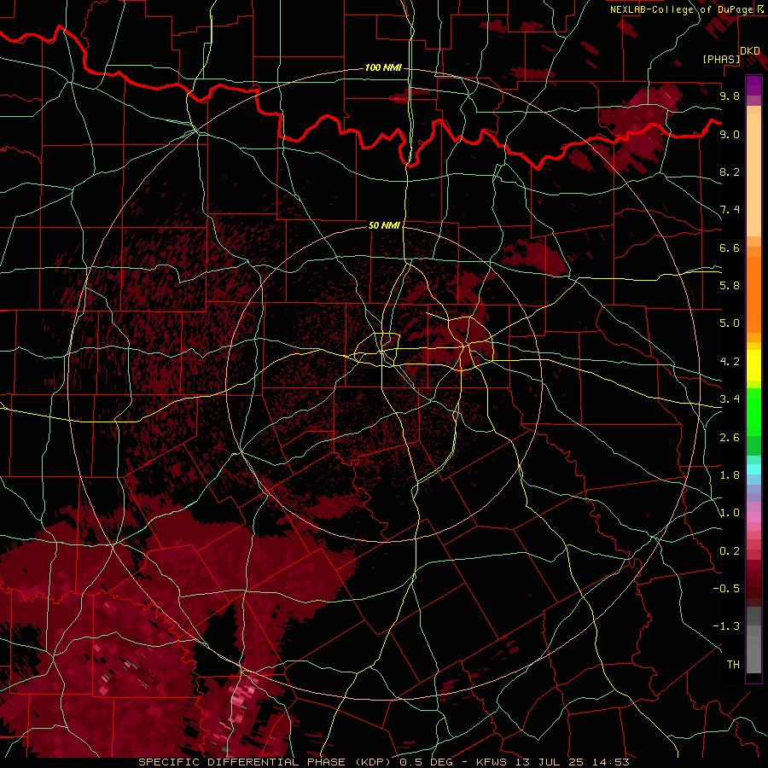This screenshot has height=768, width=768.
Task: Click the 50 NMI range ring label
Action: click(x=385, y=225)
